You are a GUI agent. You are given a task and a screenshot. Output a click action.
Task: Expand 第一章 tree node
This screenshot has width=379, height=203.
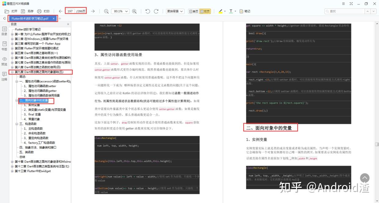point(12,34)
